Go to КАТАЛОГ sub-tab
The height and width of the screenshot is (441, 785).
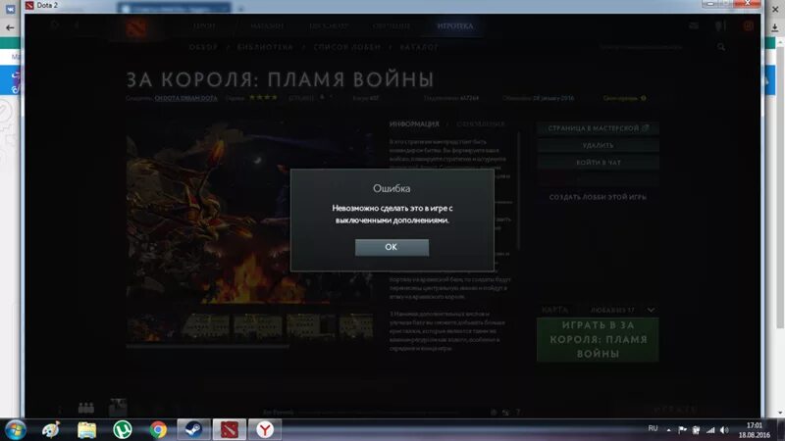coord(419,47)
